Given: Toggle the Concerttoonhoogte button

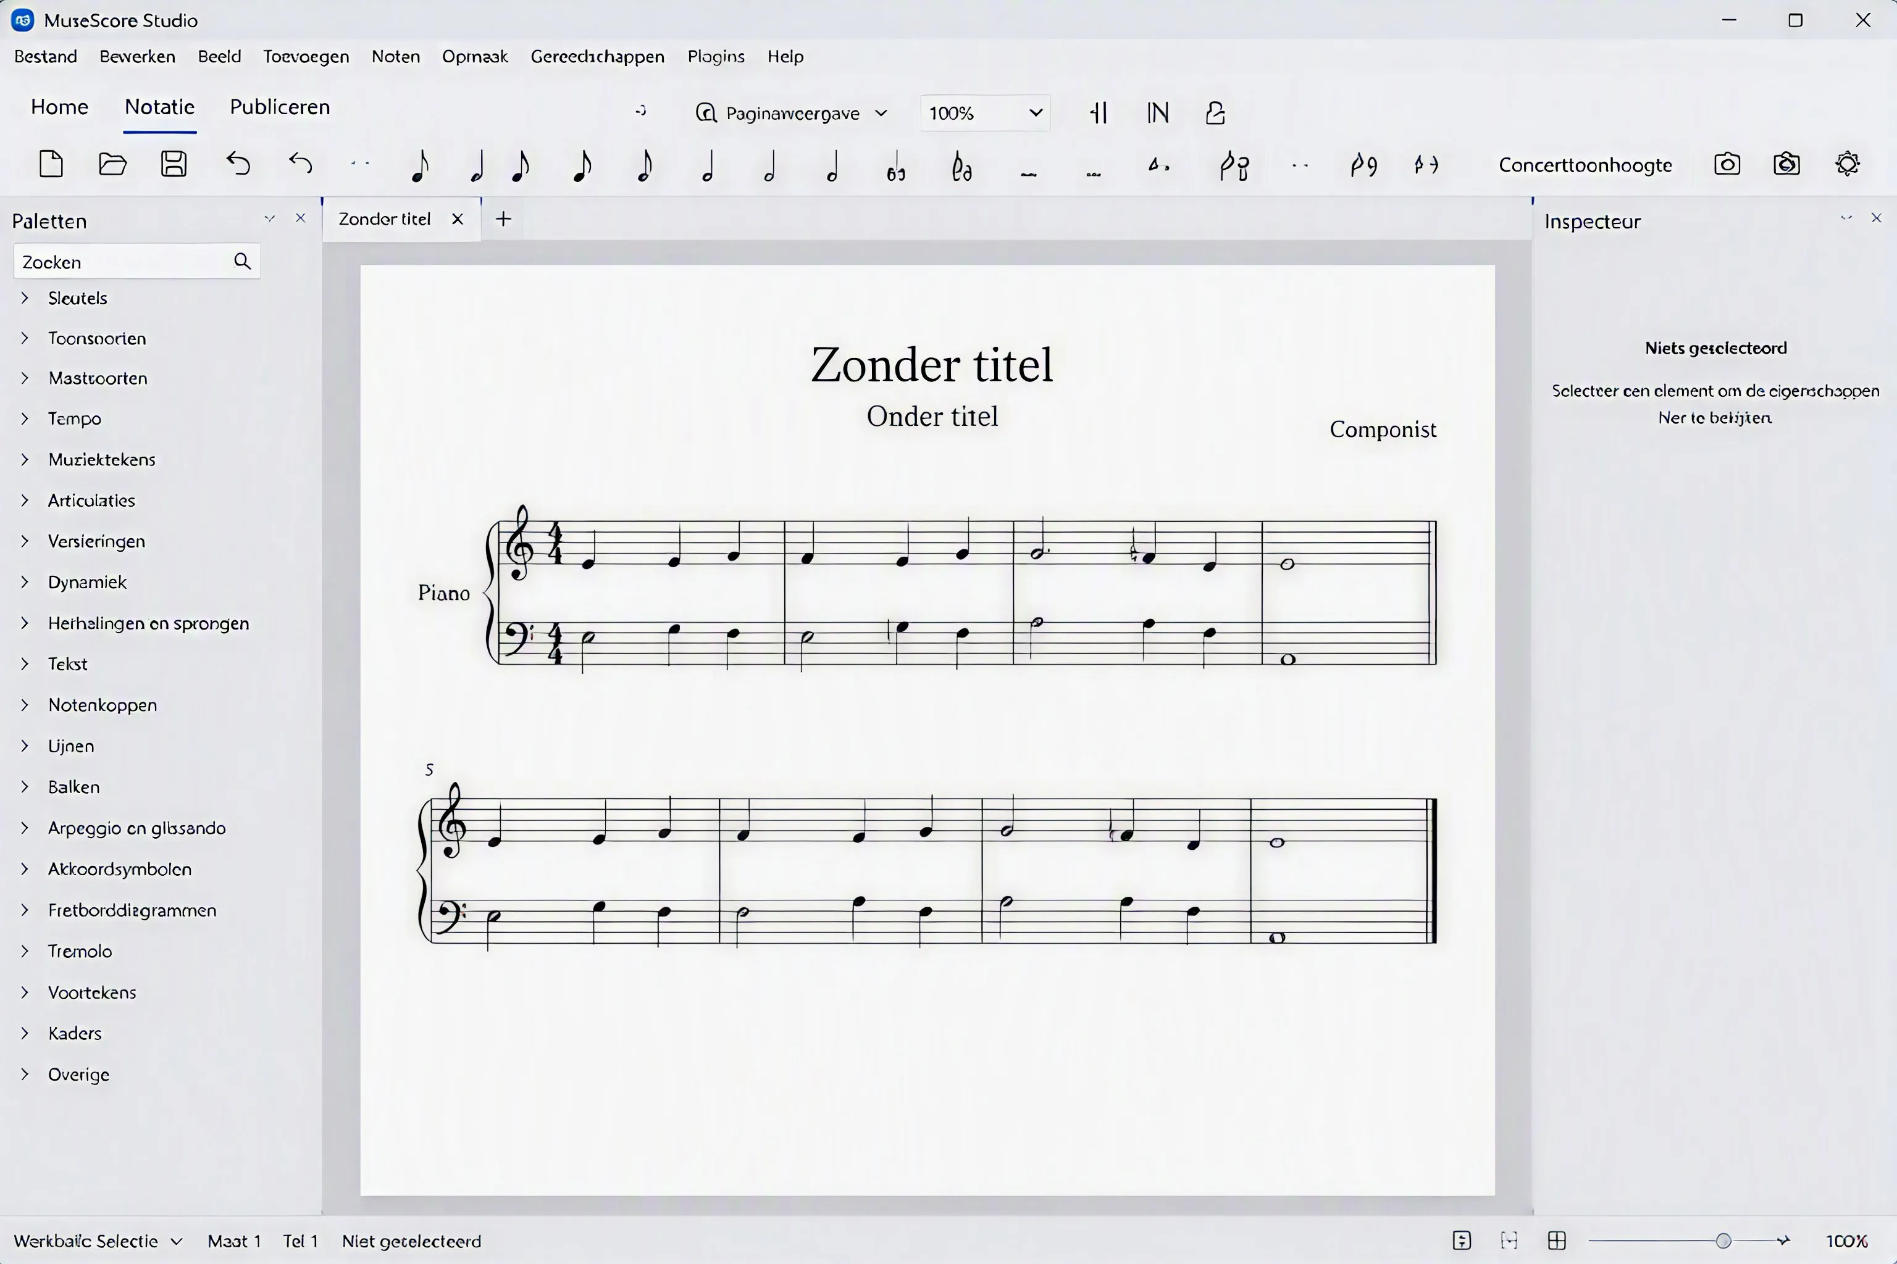Looking at the screenshot, I should tap(1585, 165).
